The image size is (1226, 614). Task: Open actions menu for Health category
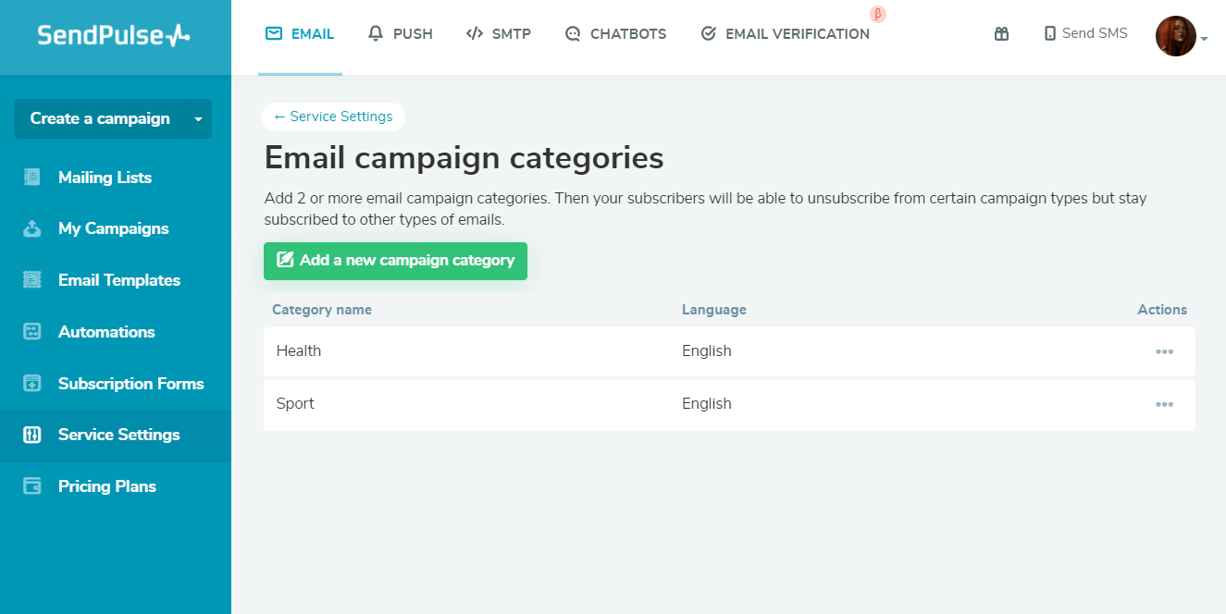1164,351
